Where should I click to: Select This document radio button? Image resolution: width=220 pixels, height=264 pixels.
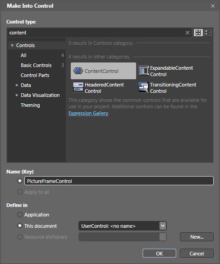coord(20,226)
